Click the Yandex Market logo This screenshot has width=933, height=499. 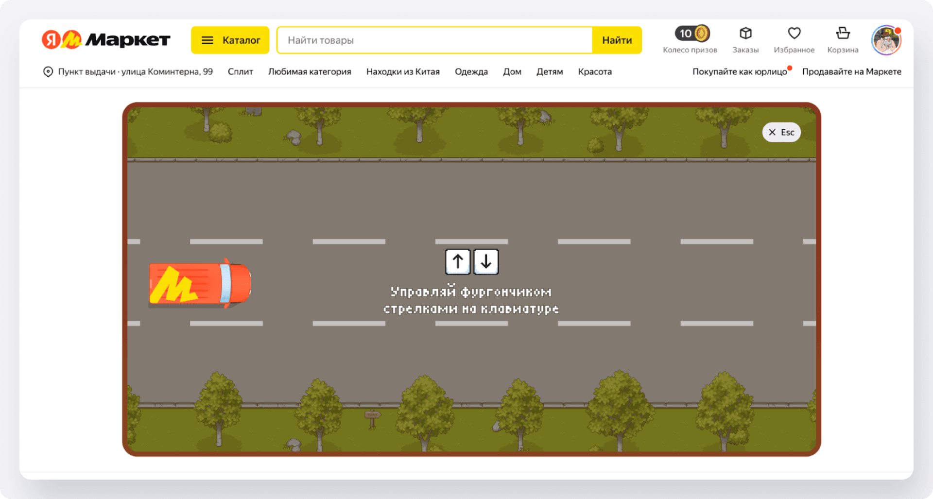point(106,40)
